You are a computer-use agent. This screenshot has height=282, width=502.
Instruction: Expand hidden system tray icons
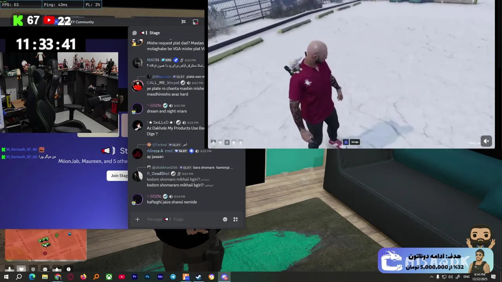pos(431,277)
